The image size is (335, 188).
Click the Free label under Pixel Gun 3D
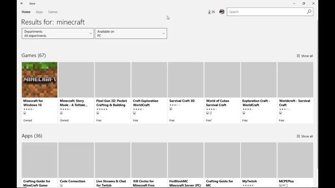point(99,121)
